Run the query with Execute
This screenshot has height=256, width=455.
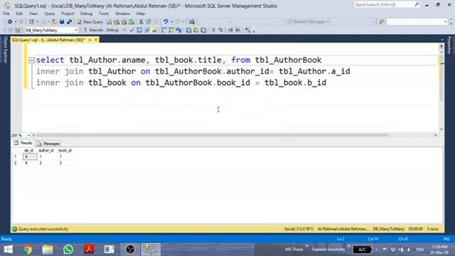[x=93, y=30]
